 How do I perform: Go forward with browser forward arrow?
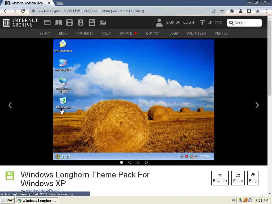pos(14,11)
